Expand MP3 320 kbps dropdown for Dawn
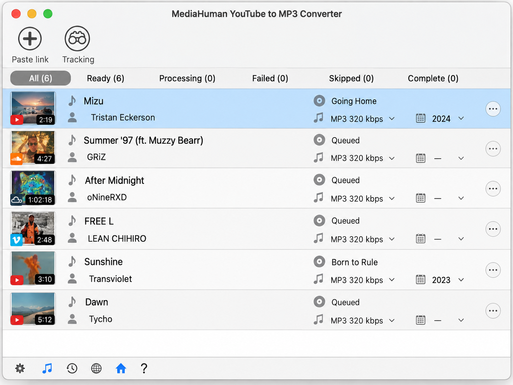Image resolution: width=513 pixels, height=385 pixels. point(392,320)
